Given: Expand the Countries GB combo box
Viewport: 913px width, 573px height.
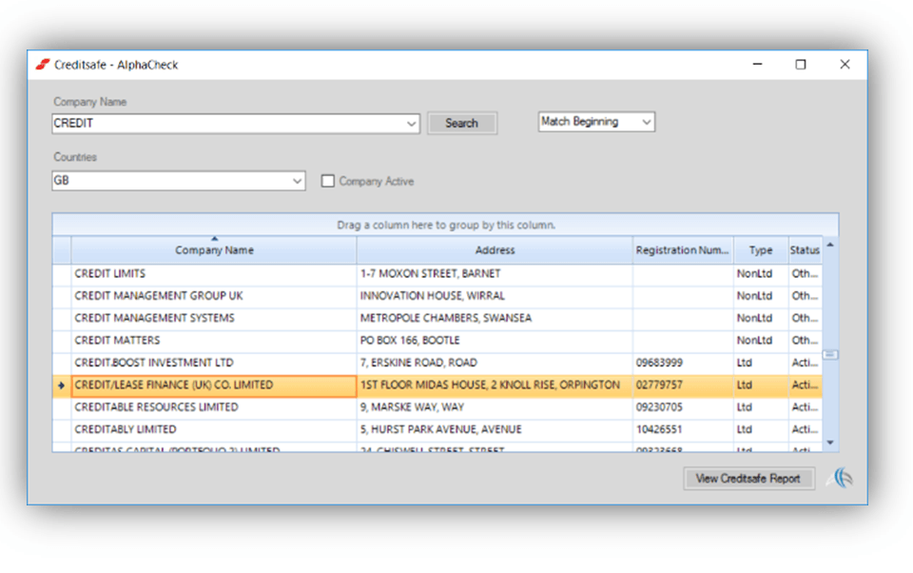Looking at the screenshot, I should [x=297, y=181].
